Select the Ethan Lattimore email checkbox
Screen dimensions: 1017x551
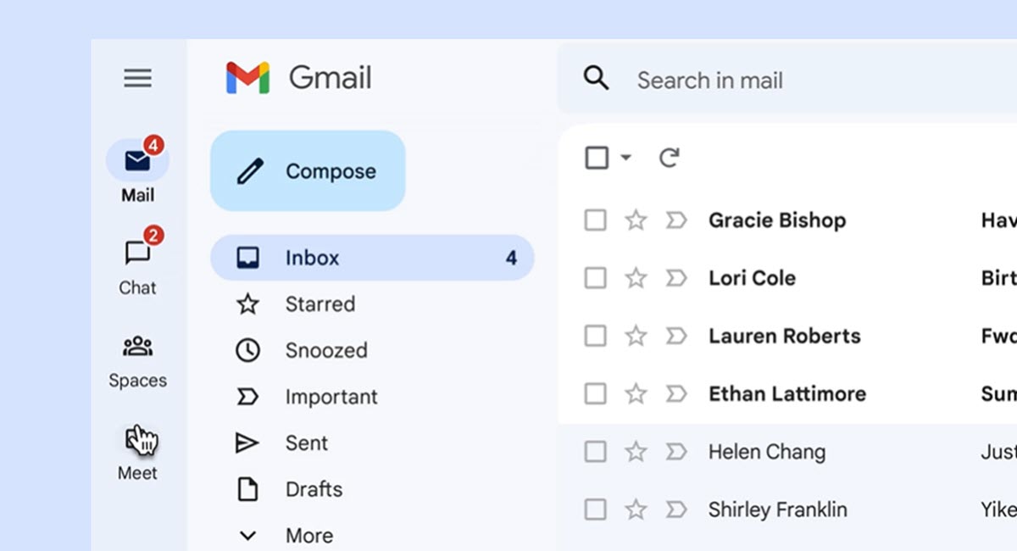click(x=596, y=393)
